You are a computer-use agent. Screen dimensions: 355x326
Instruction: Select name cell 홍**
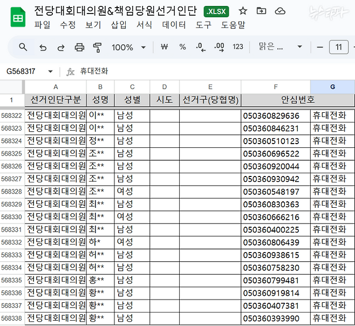pyautogui.click(x=100, y=281)
